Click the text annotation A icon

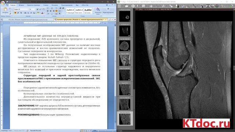pyautogui.click(x=163, y=6)
